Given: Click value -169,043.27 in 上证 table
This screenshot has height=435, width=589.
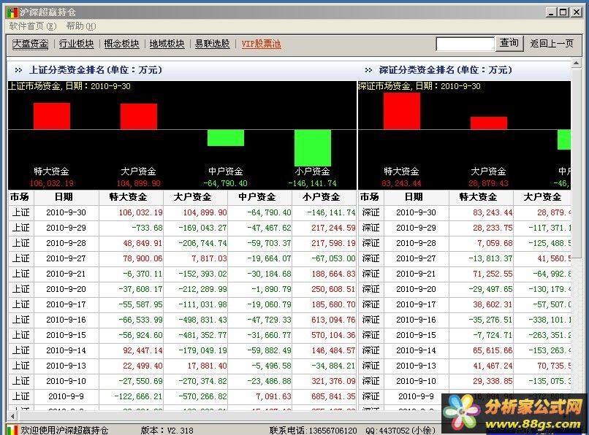Looking at the screenshot, I should (x=203, y=228).
